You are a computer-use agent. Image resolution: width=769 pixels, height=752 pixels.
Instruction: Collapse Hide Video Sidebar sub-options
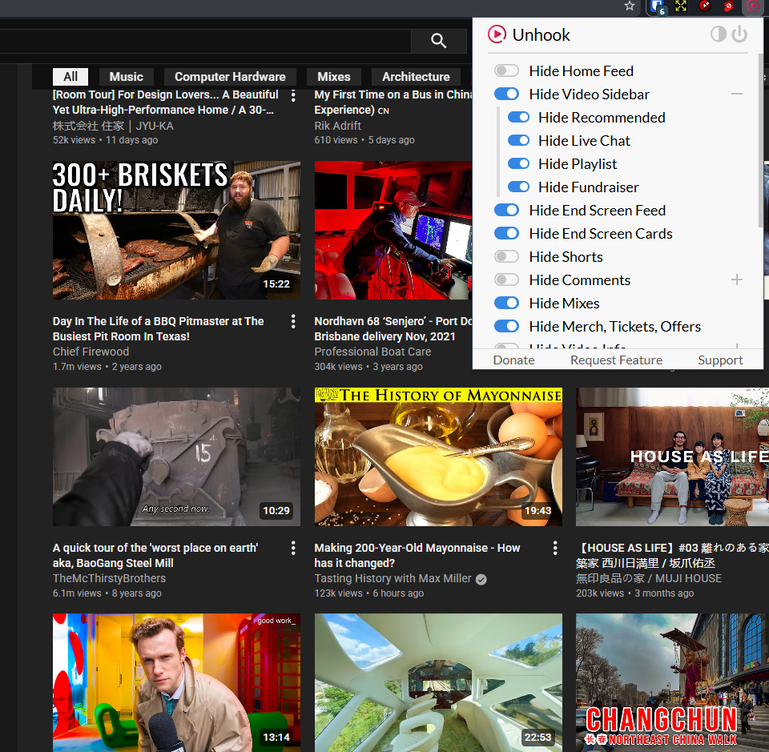[737, 94]
